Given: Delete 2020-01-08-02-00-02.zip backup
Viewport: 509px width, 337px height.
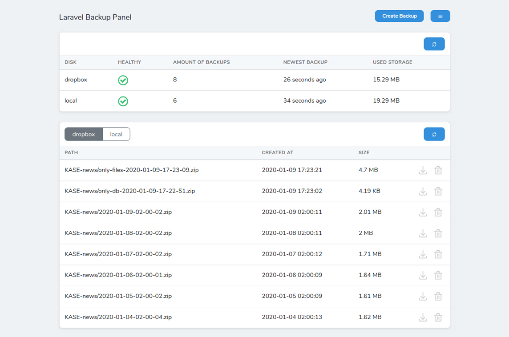Looking at the screenshot, I should tap(438, 233).
